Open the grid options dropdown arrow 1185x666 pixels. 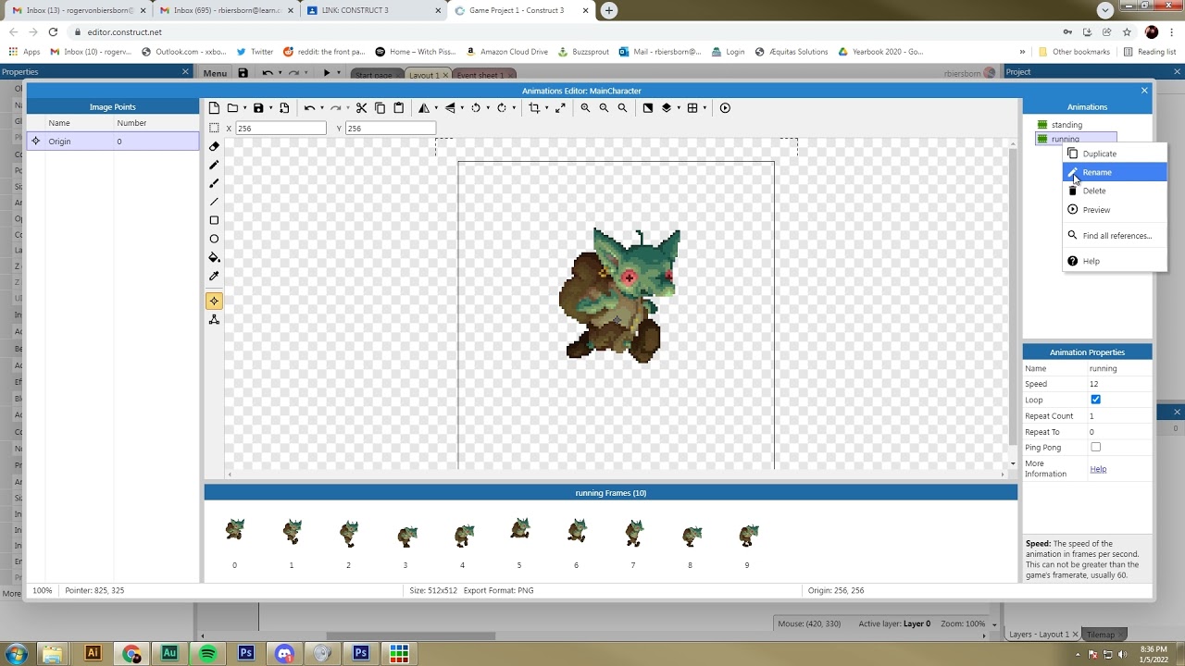(x=705, y=108)
